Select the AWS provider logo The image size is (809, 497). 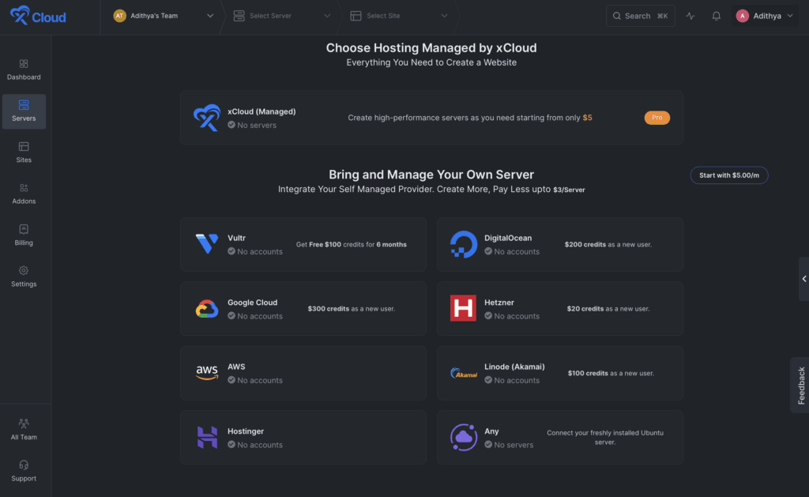click(x=207, y=373)
